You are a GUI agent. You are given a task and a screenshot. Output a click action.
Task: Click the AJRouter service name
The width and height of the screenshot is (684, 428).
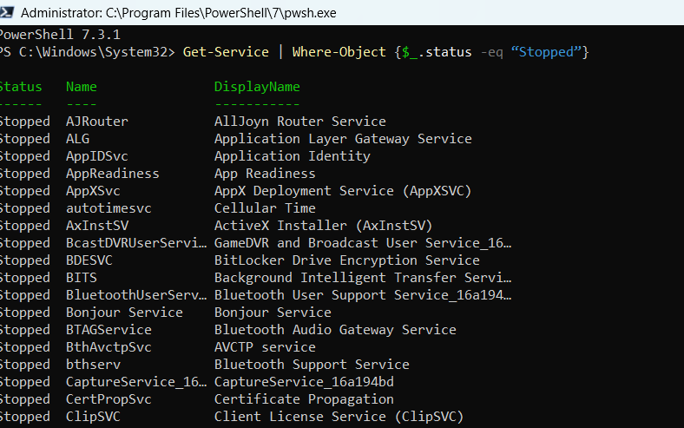pyautogui.click(x=96, y=122)
